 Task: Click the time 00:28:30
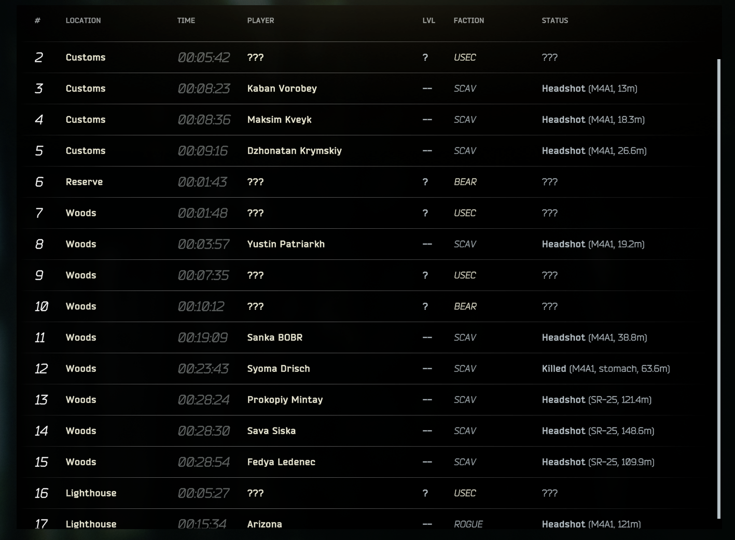pos(204,431)
